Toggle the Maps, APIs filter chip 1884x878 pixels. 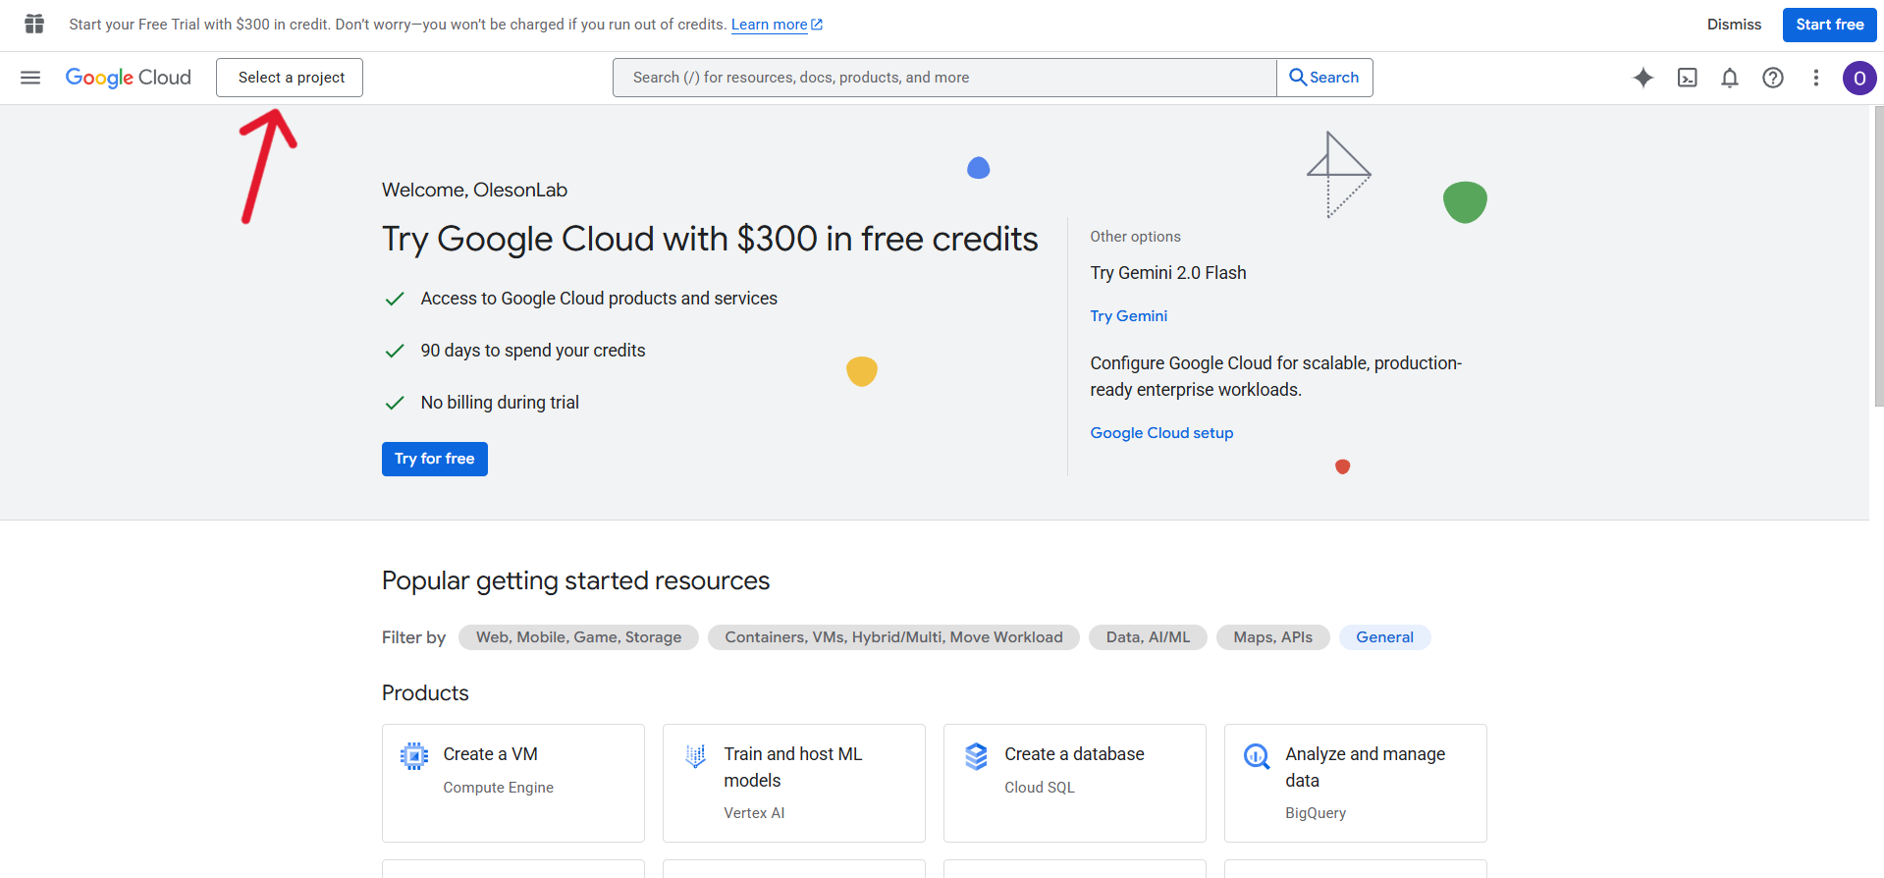point(1272,637)
